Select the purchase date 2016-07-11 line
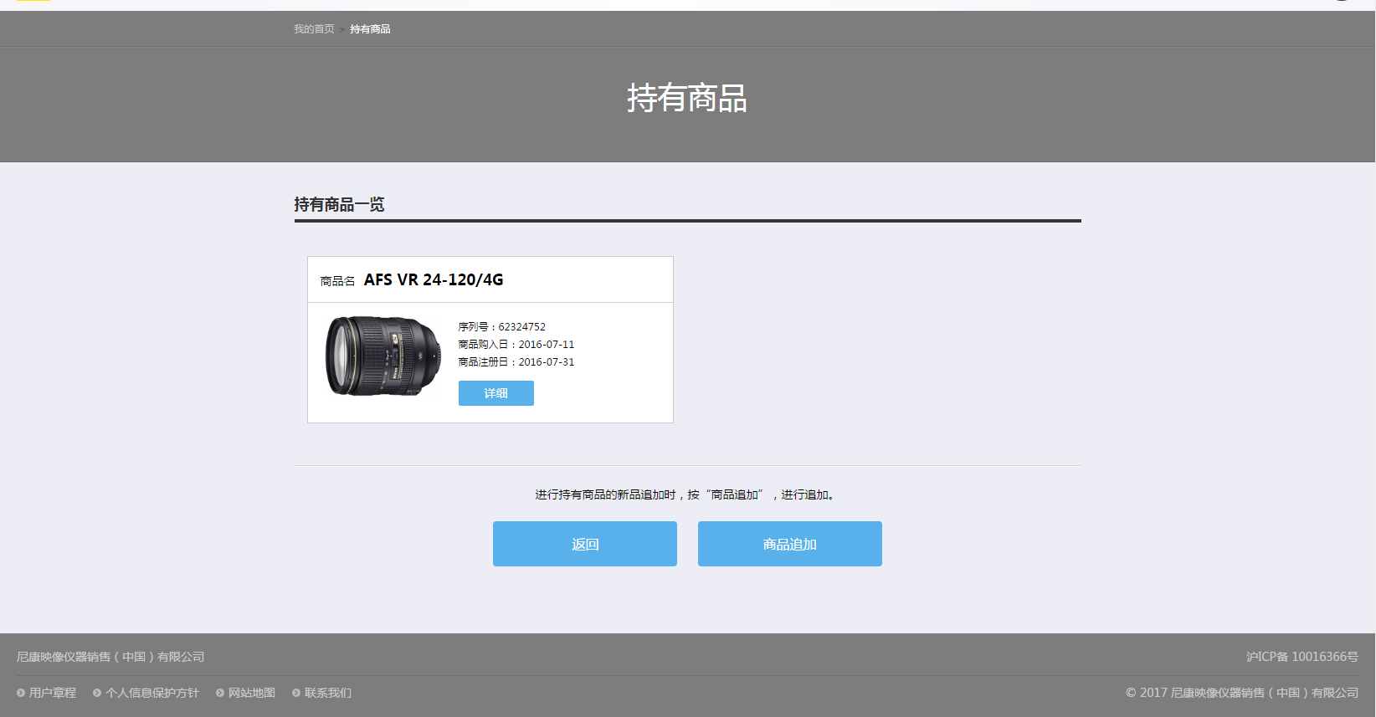This screenshot has width=1376, height=717. (516, 345)
